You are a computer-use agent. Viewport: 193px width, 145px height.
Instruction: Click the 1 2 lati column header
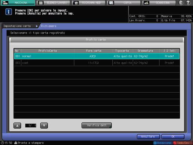[169, 51]
